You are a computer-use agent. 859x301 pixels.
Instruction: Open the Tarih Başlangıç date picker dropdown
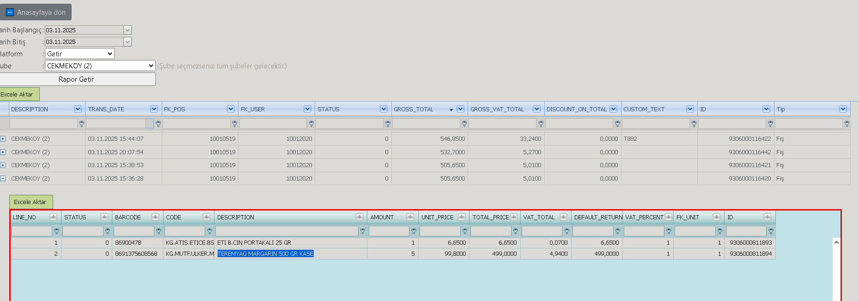(x=128, y=30)
